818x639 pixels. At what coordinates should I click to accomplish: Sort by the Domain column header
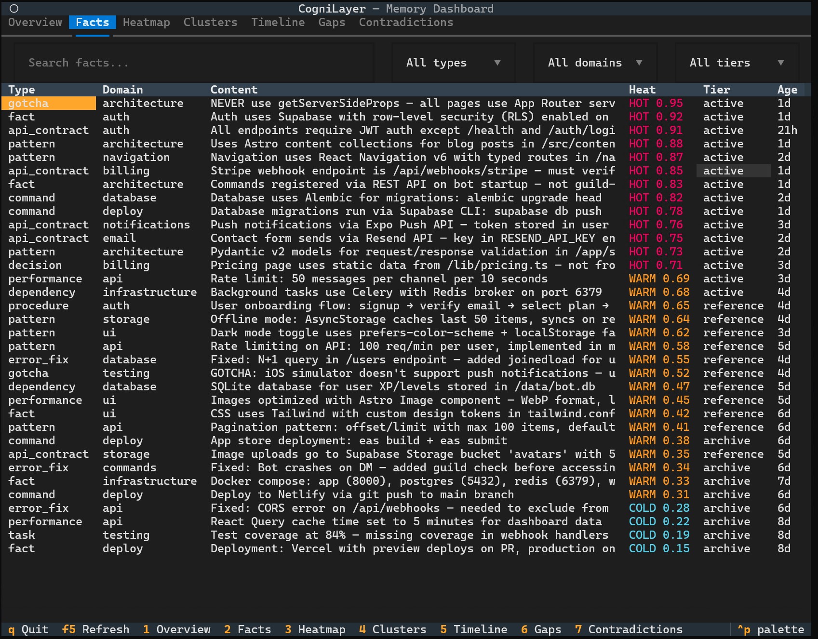(123, 90)
